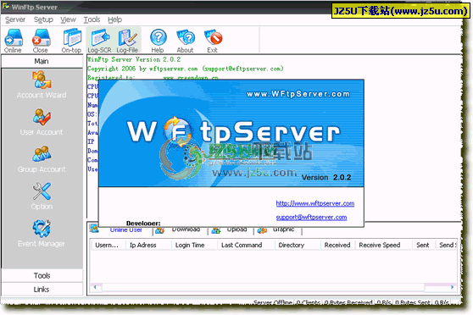Open Group Account in sidebar
The image size is (473, 315).
coord(42,159)
